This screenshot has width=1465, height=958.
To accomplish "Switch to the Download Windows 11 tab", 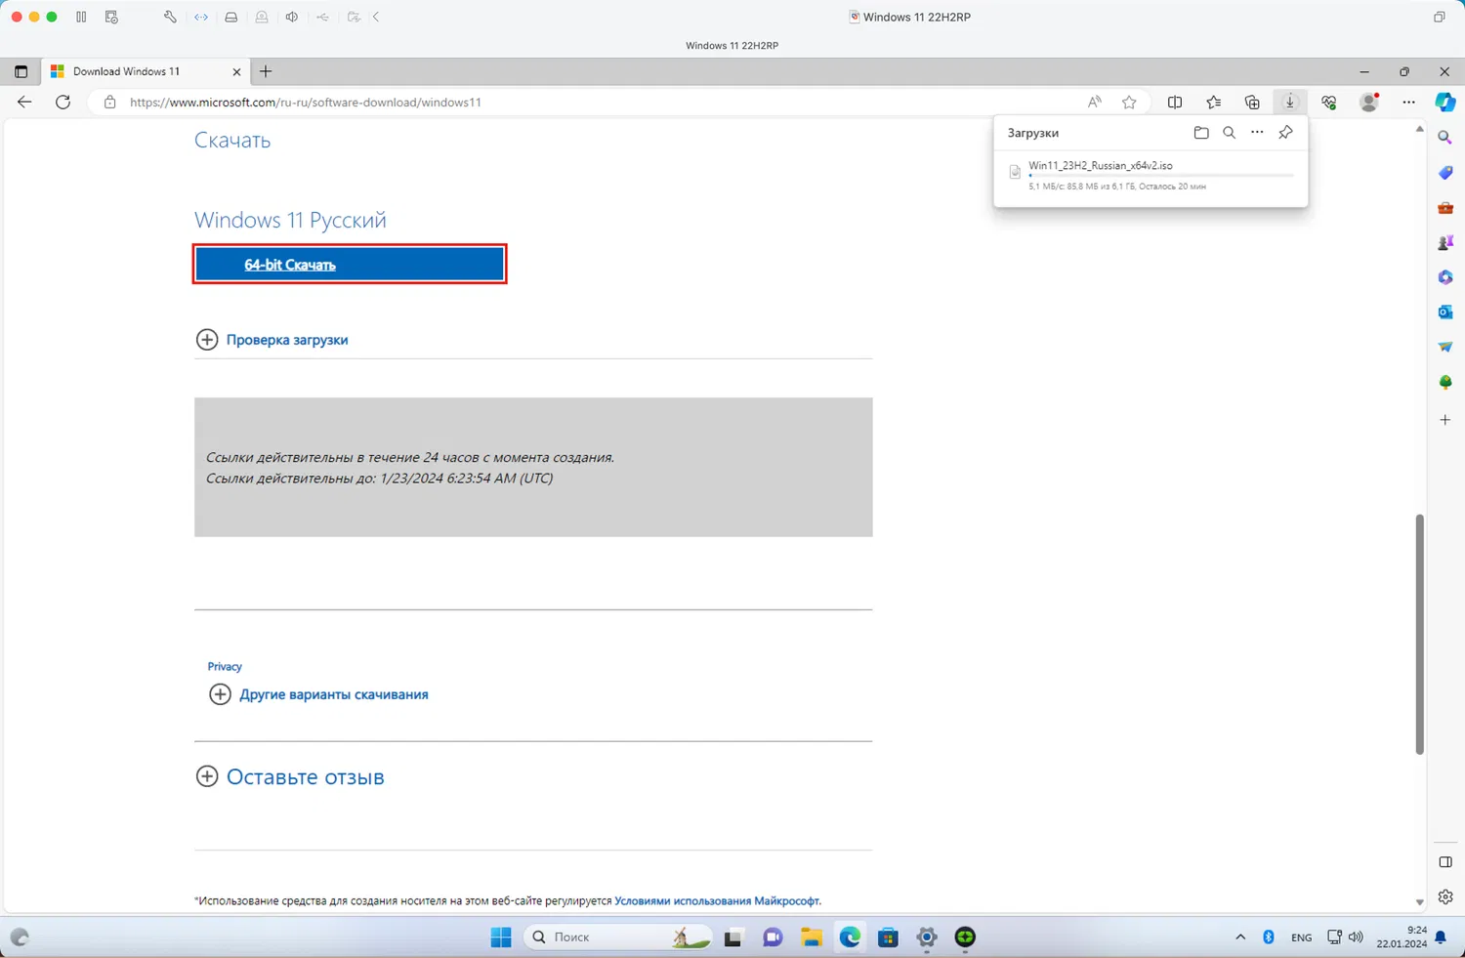I will pos(146,71).
